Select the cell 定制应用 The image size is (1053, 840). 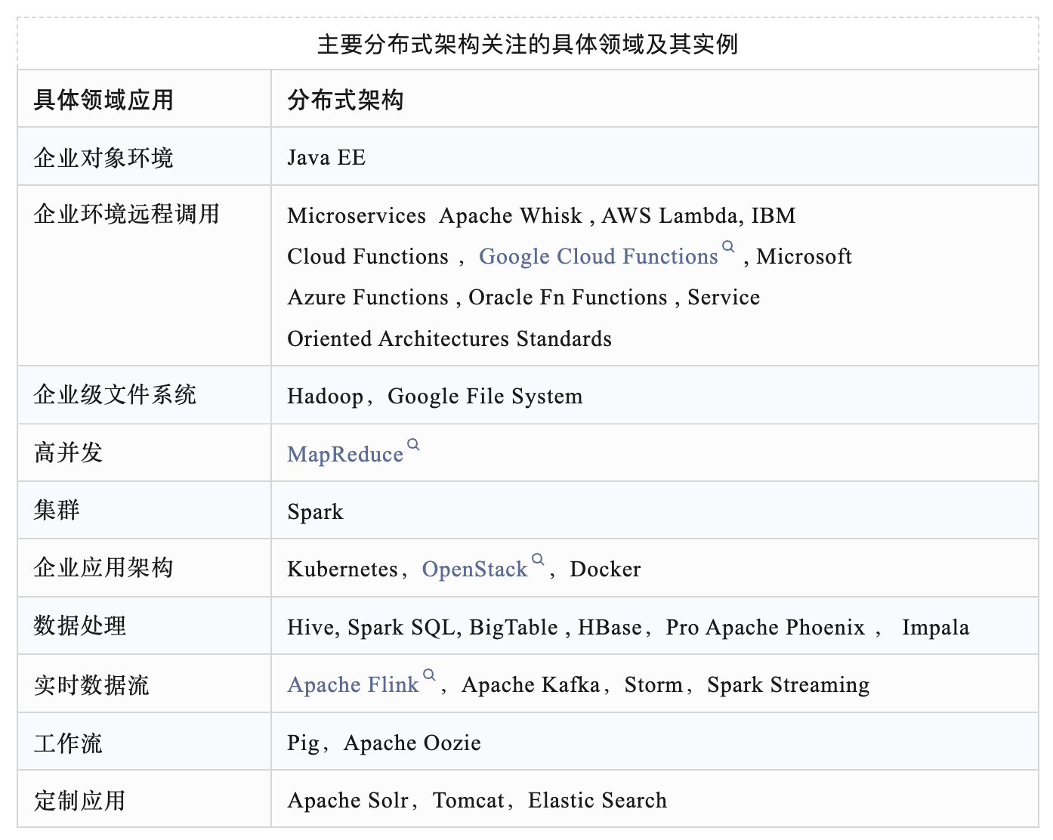click(144, 799)
